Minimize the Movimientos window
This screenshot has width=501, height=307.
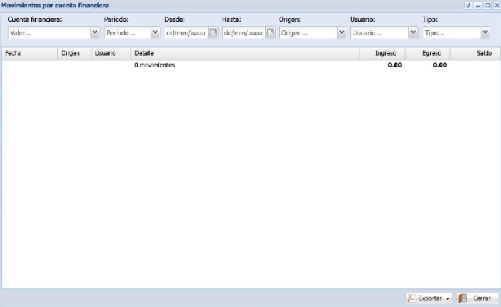[478, 5]
